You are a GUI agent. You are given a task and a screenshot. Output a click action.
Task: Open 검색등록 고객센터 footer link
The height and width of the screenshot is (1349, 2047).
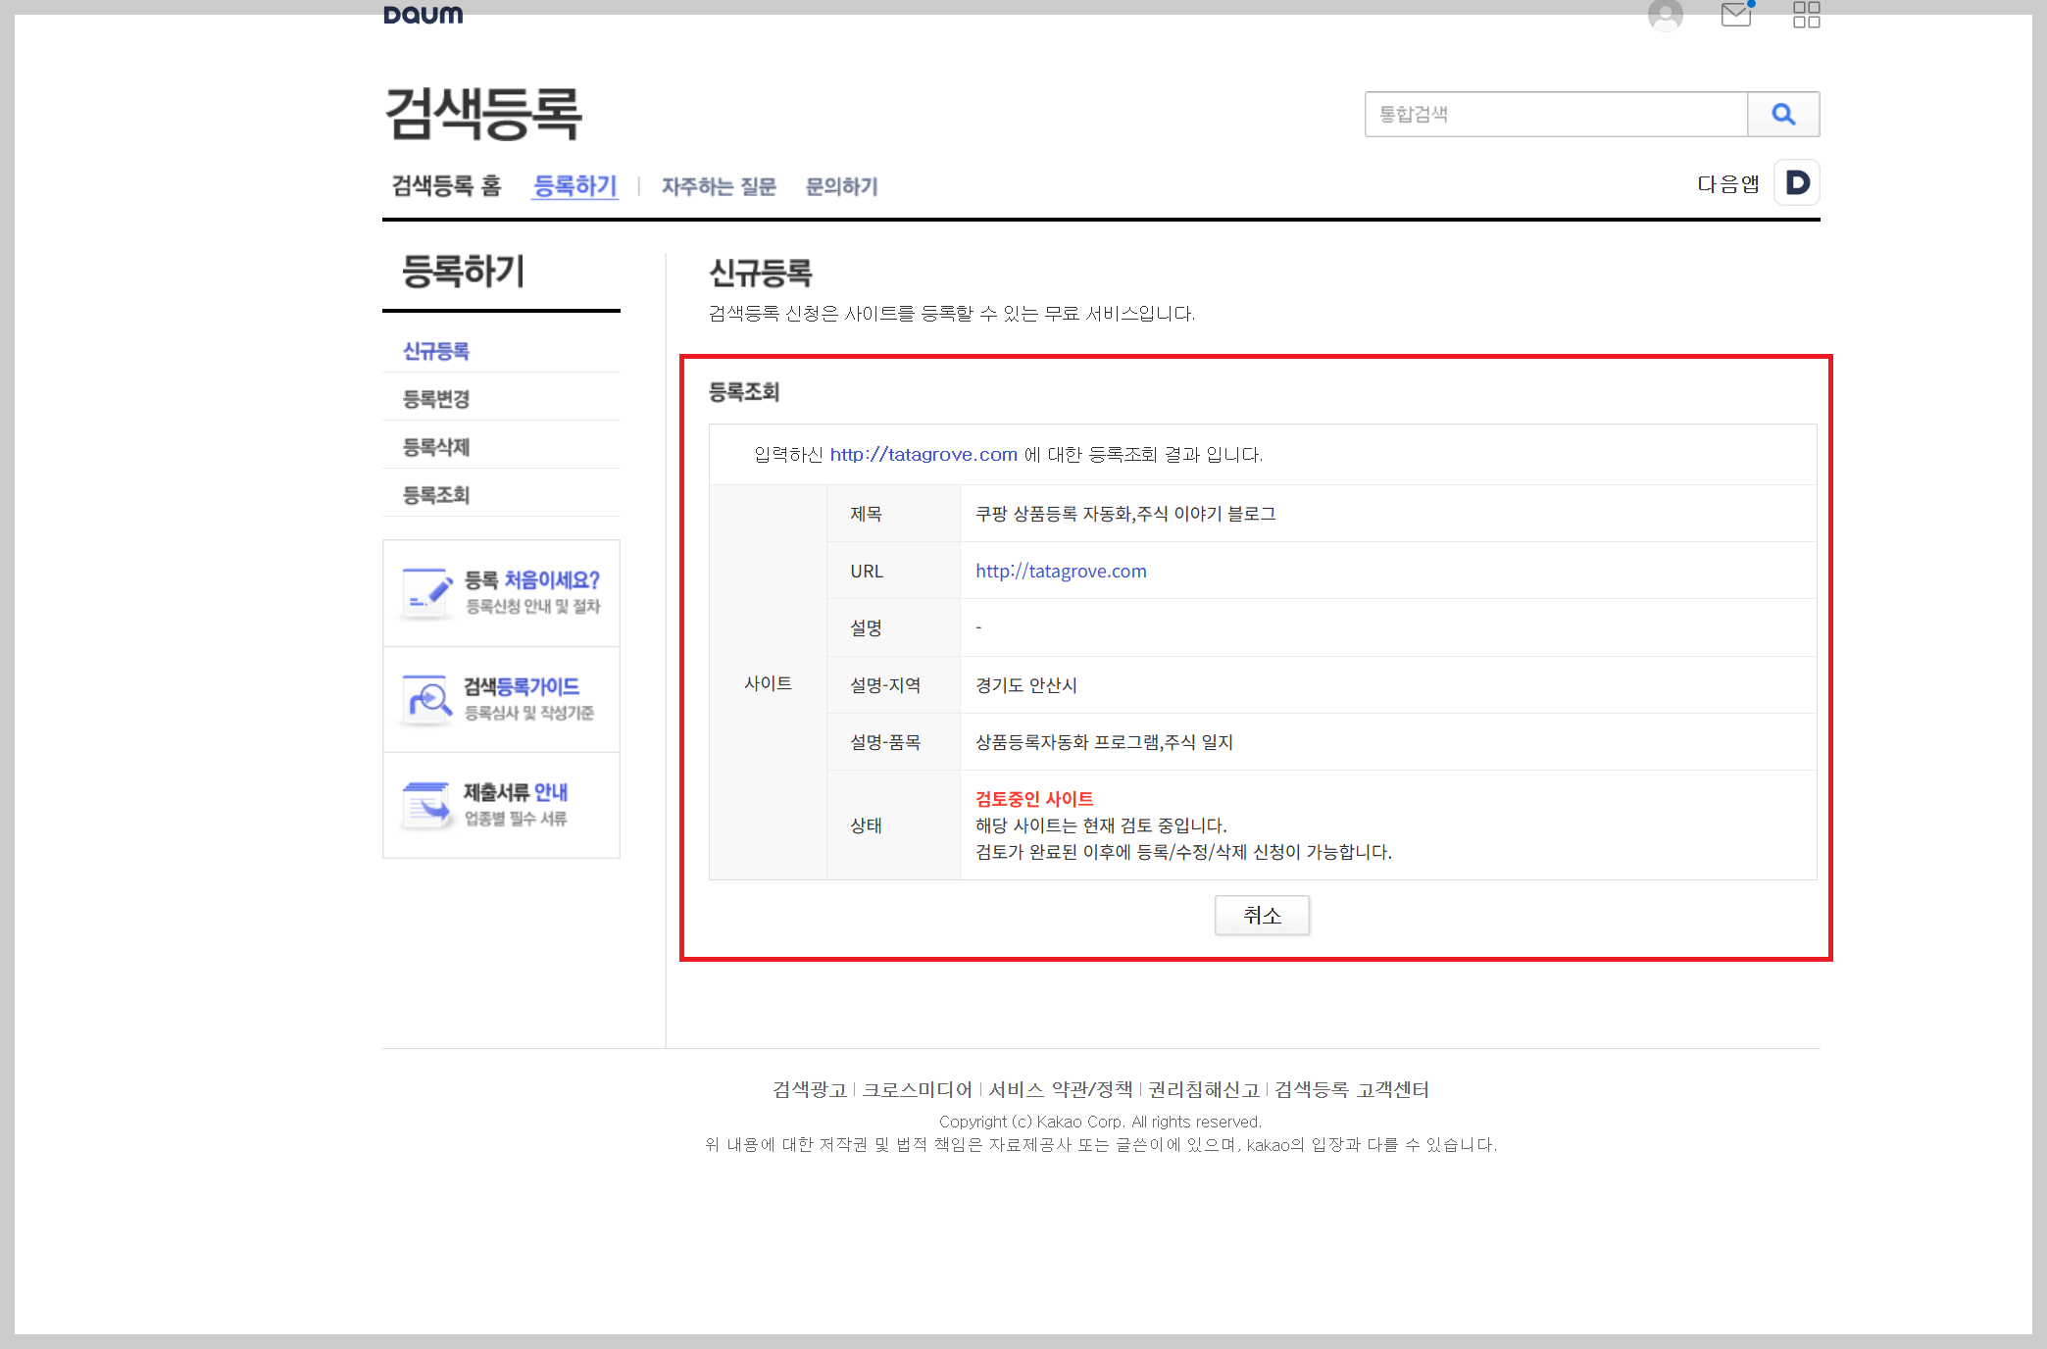point(1352,1089)
